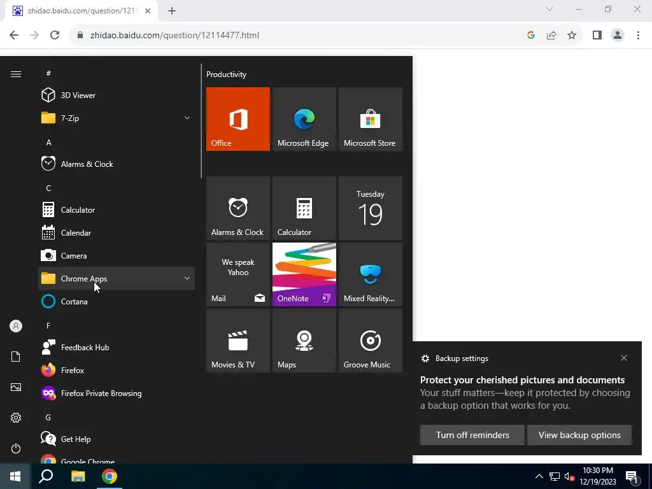Open the OneNote tile
The image size is (652, 489).
click(x=304, y=274)
